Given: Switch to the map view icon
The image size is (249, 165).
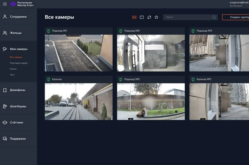Looking at the screenshot, I should [142, 17].
